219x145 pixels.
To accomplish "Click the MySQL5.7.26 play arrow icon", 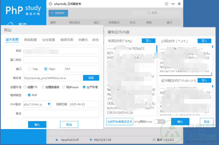I will tap(91, 140).
